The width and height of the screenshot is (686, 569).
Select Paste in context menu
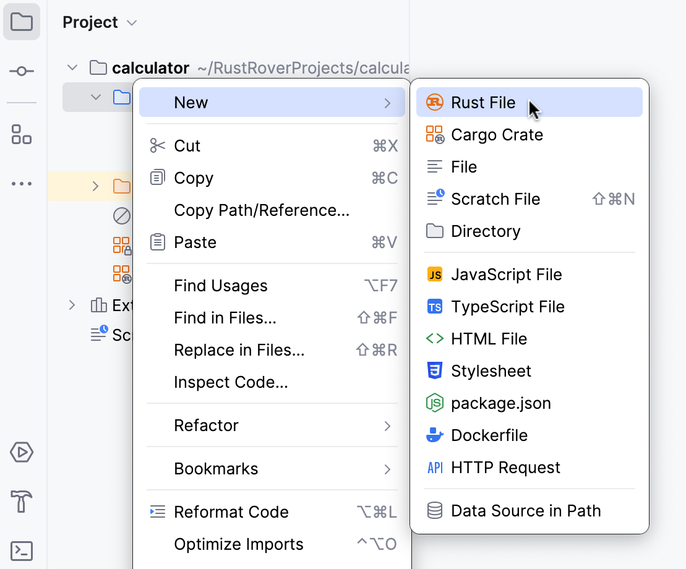[272, 242]
